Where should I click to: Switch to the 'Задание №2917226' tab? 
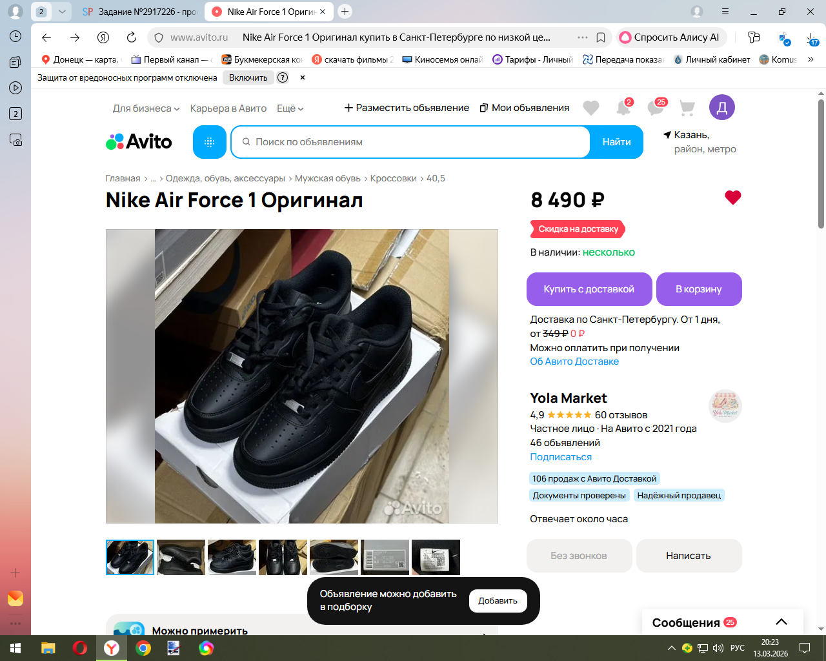click(141, 12)
